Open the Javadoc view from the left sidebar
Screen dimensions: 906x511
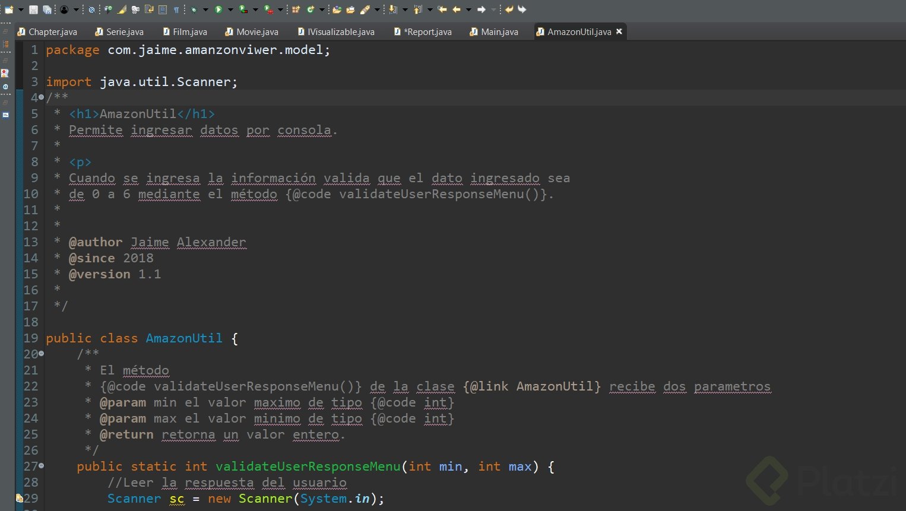click(5, 87)
